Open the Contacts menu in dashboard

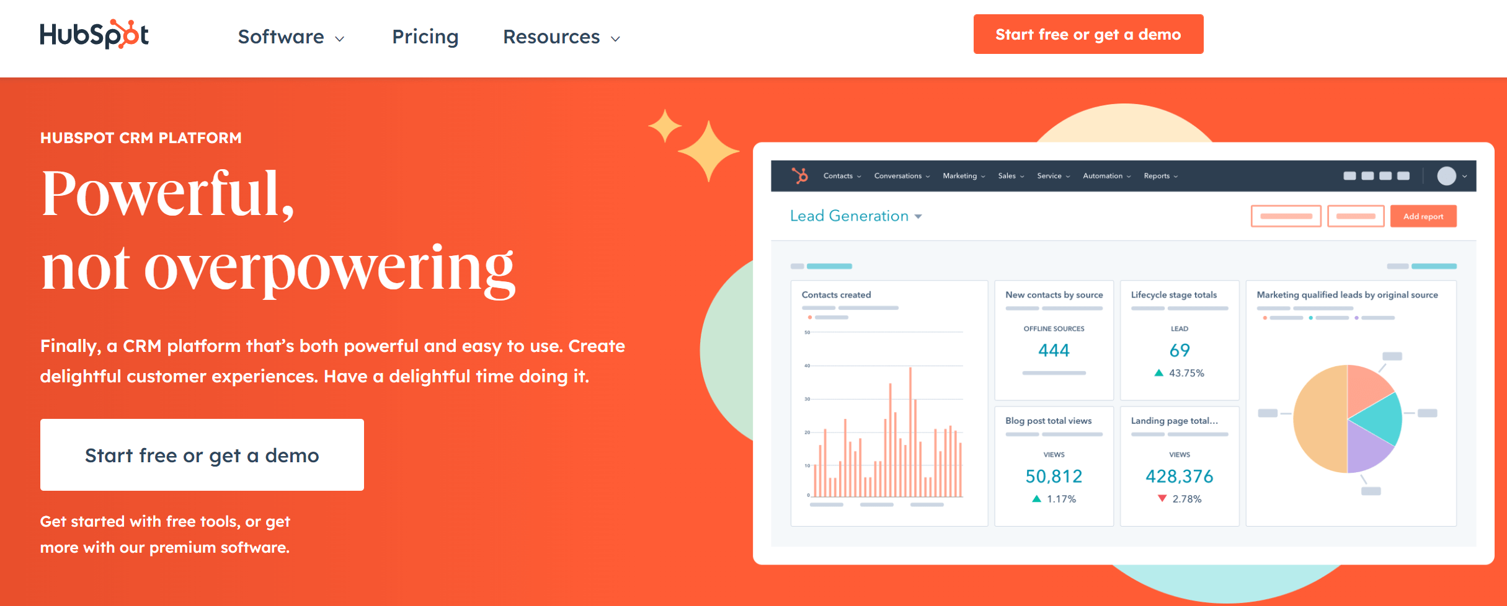coord(842,176)
